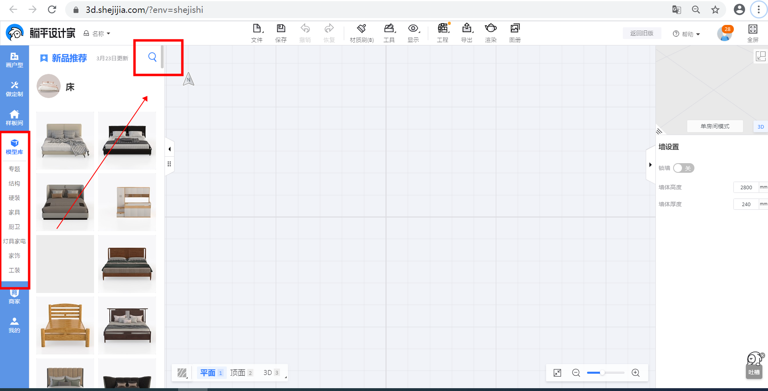
Task: Click the browser translate page icon
Action: click(x=677, y=10)
